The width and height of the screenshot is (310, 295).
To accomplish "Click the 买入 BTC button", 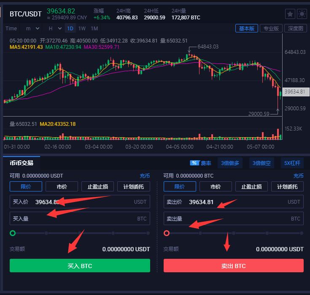I will [x=80, y=266].
